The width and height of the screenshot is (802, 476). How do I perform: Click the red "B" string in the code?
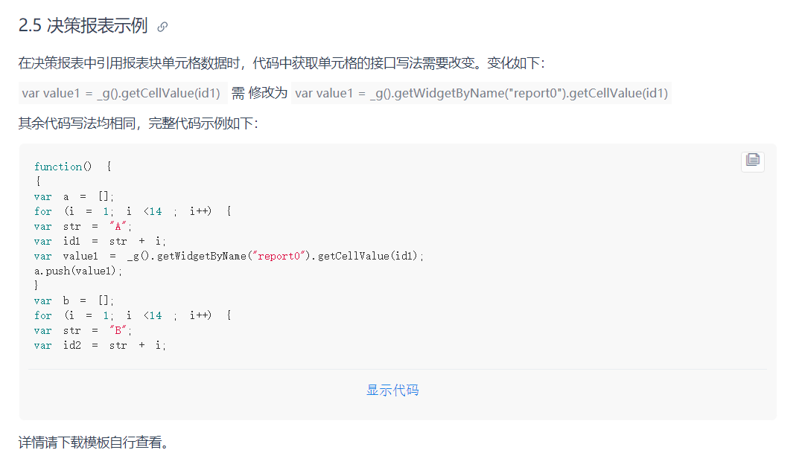pos(118,330)
